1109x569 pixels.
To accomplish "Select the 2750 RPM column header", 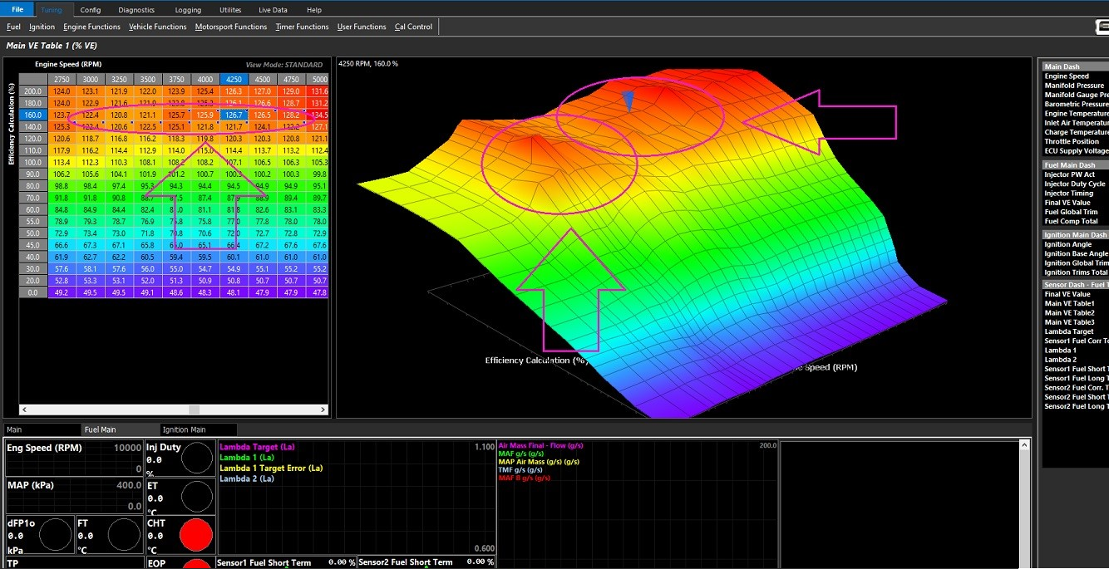I will 62,79.
